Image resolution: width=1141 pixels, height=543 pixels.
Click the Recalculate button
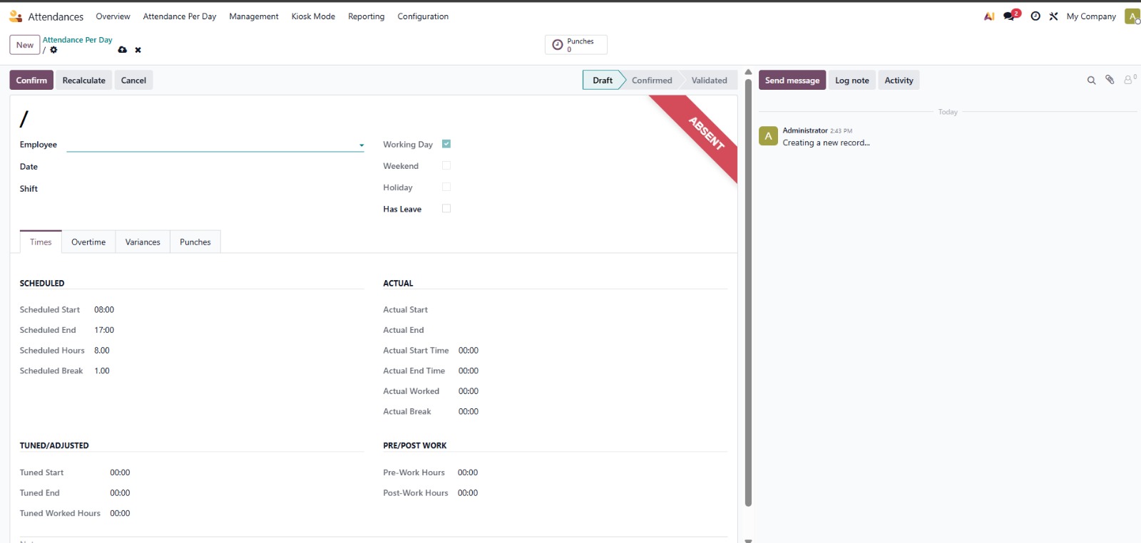point(83,81)
